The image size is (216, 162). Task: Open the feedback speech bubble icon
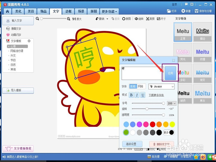click(x=186, y=4)
